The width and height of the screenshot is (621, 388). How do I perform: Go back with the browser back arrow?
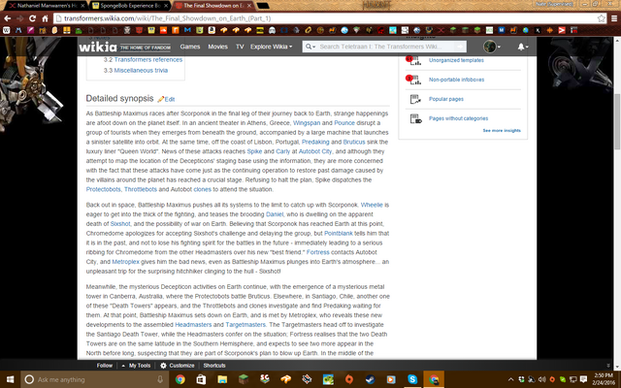click(x=7, y=18)
